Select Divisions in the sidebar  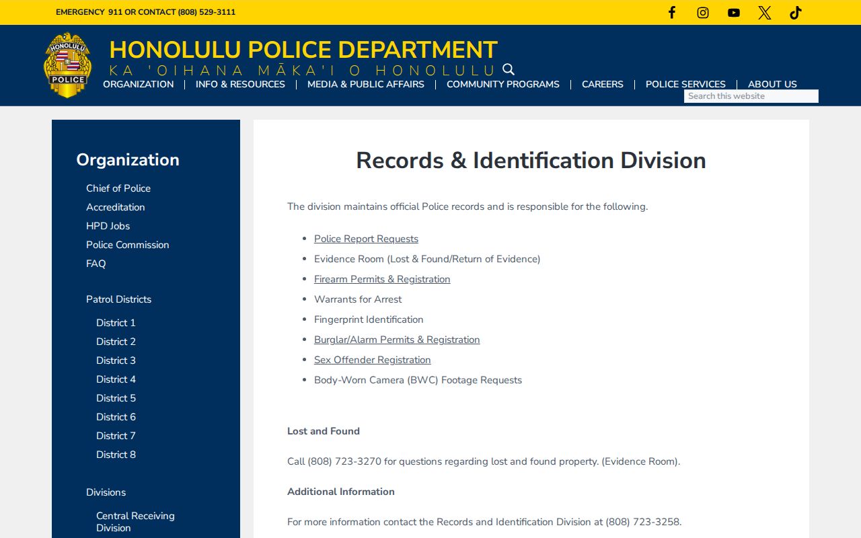click(106, 492)
